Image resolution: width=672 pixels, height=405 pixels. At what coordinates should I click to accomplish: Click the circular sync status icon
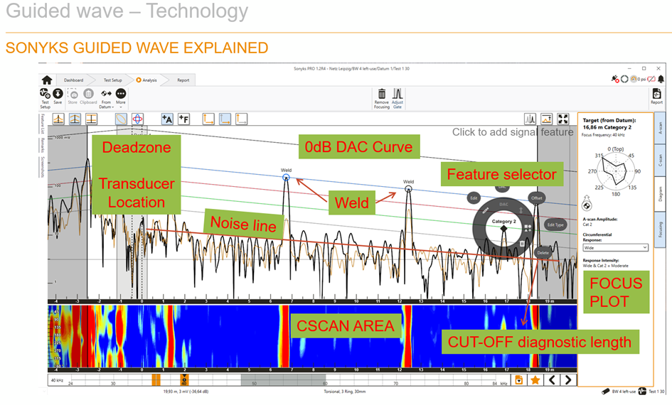[624, 79]
